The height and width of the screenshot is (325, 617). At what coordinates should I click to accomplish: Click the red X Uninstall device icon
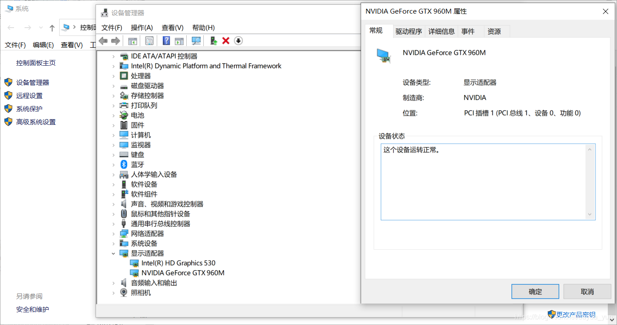[x=226, y=41]
